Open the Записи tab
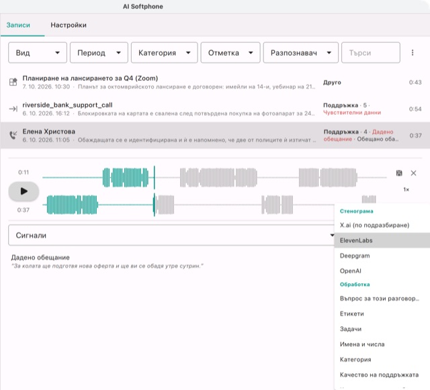 point(18,25)
